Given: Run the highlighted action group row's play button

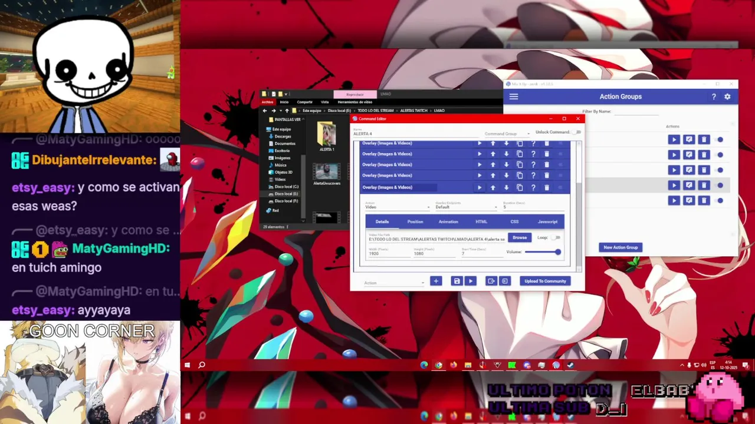Looking at the screenshot, I should coord(674,185).
